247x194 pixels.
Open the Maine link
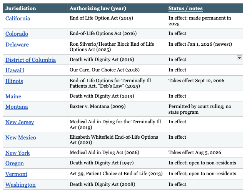13,96
